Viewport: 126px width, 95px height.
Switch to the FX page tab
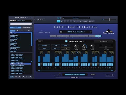92,36
